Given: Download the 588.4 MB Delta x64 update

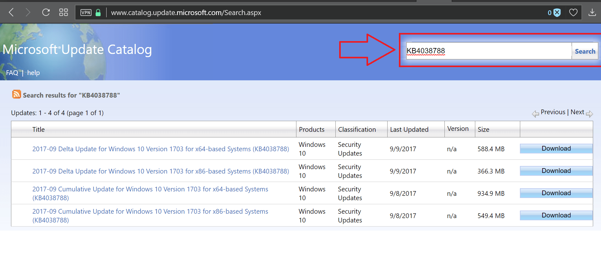Looking at the screenshot, I should 556,148.
